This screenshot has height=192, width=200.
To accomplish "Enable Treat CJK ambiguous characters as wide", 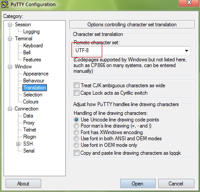I will (76, 85).
